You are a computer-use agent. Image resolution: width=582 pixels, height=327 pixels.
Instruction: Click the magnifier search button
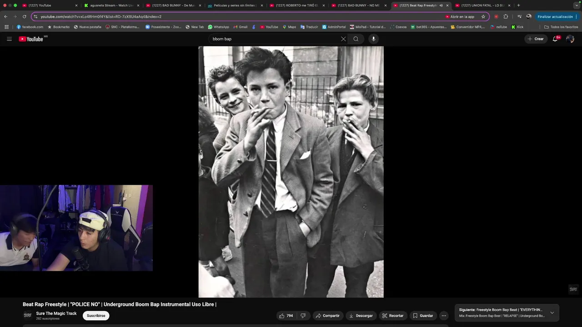click(x=356, y=39)
